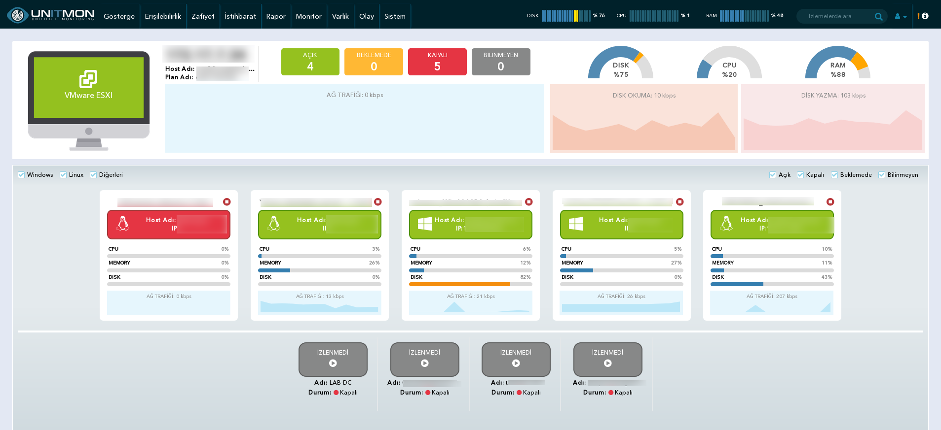Uncheck the Açık status filter
Viewport: 941px width, 430px height.
[773, 175]
